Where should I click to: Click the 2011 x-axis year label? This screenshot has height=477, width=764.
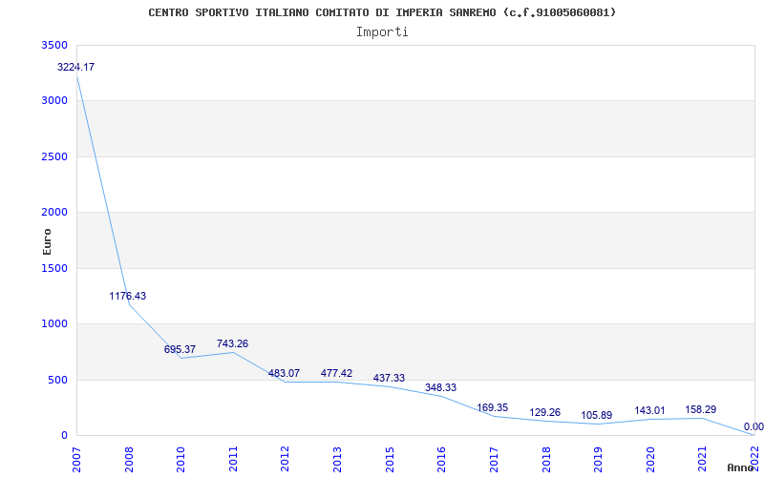(x=233, y=459)
